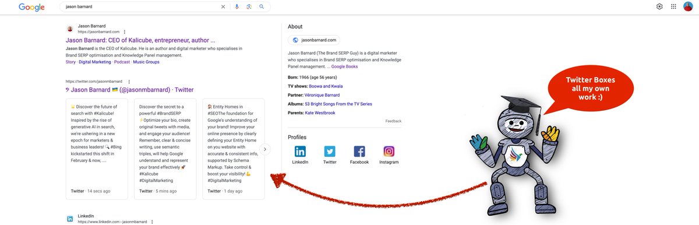Open Facebook profile icon
699x225 pixels.
coord(359,152)
